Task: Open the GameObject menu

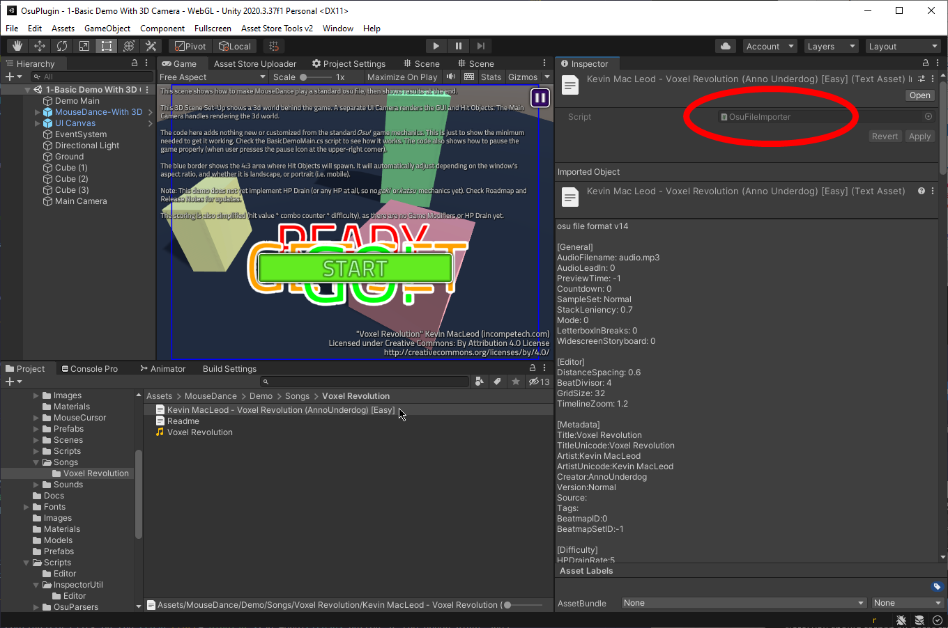Action: 107,29
